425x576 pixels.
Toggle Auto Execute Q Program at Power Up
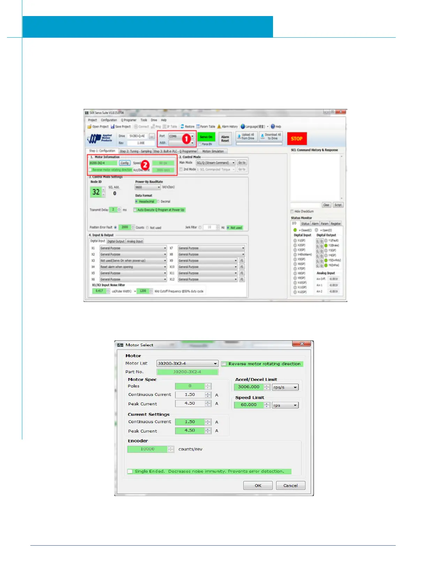click(135, 210)
